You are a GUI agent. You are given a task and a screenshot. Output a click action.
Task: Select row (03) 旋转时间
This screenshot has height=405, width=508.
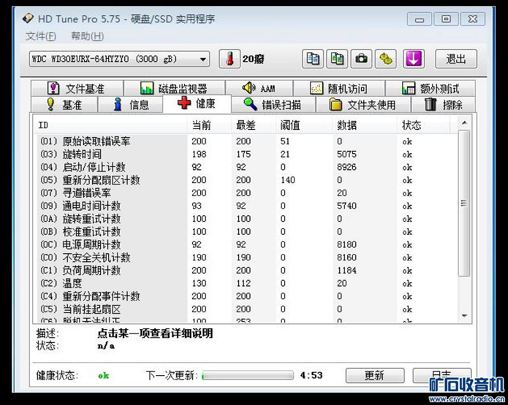point(246,154)
